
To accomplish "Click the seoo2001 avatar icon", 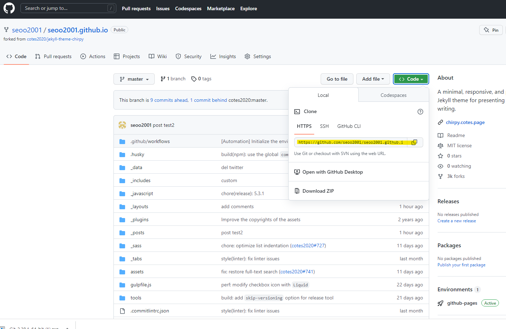I will click(122, 125).
